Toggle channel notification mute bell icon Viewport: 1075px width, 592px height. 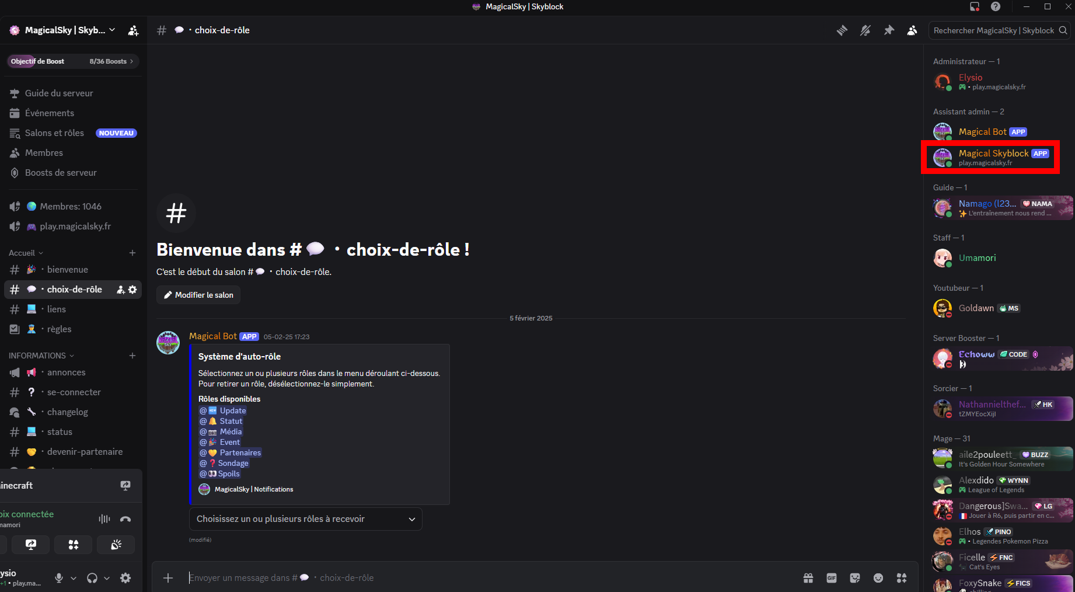[x=865, y=30]
